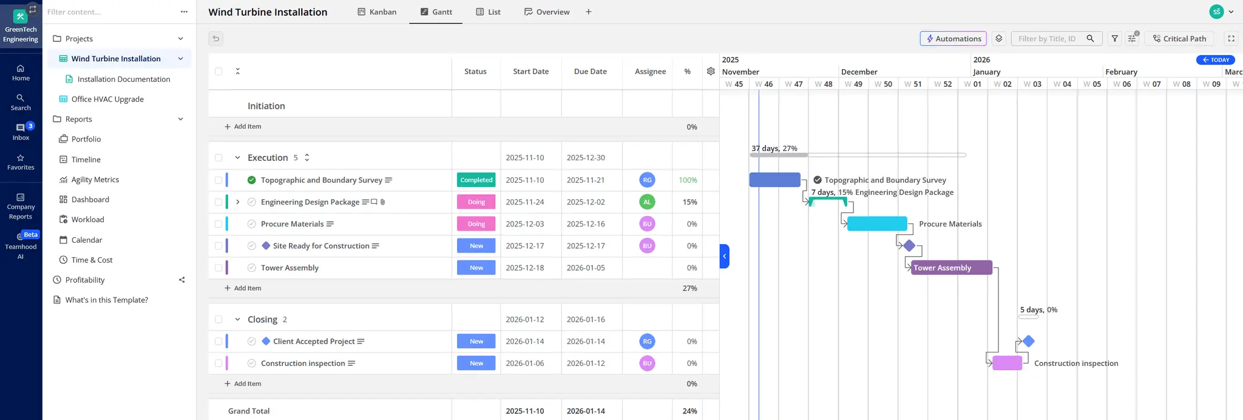Click the share icon next to Profitability
1243x420 pixels.
point(181,280)
